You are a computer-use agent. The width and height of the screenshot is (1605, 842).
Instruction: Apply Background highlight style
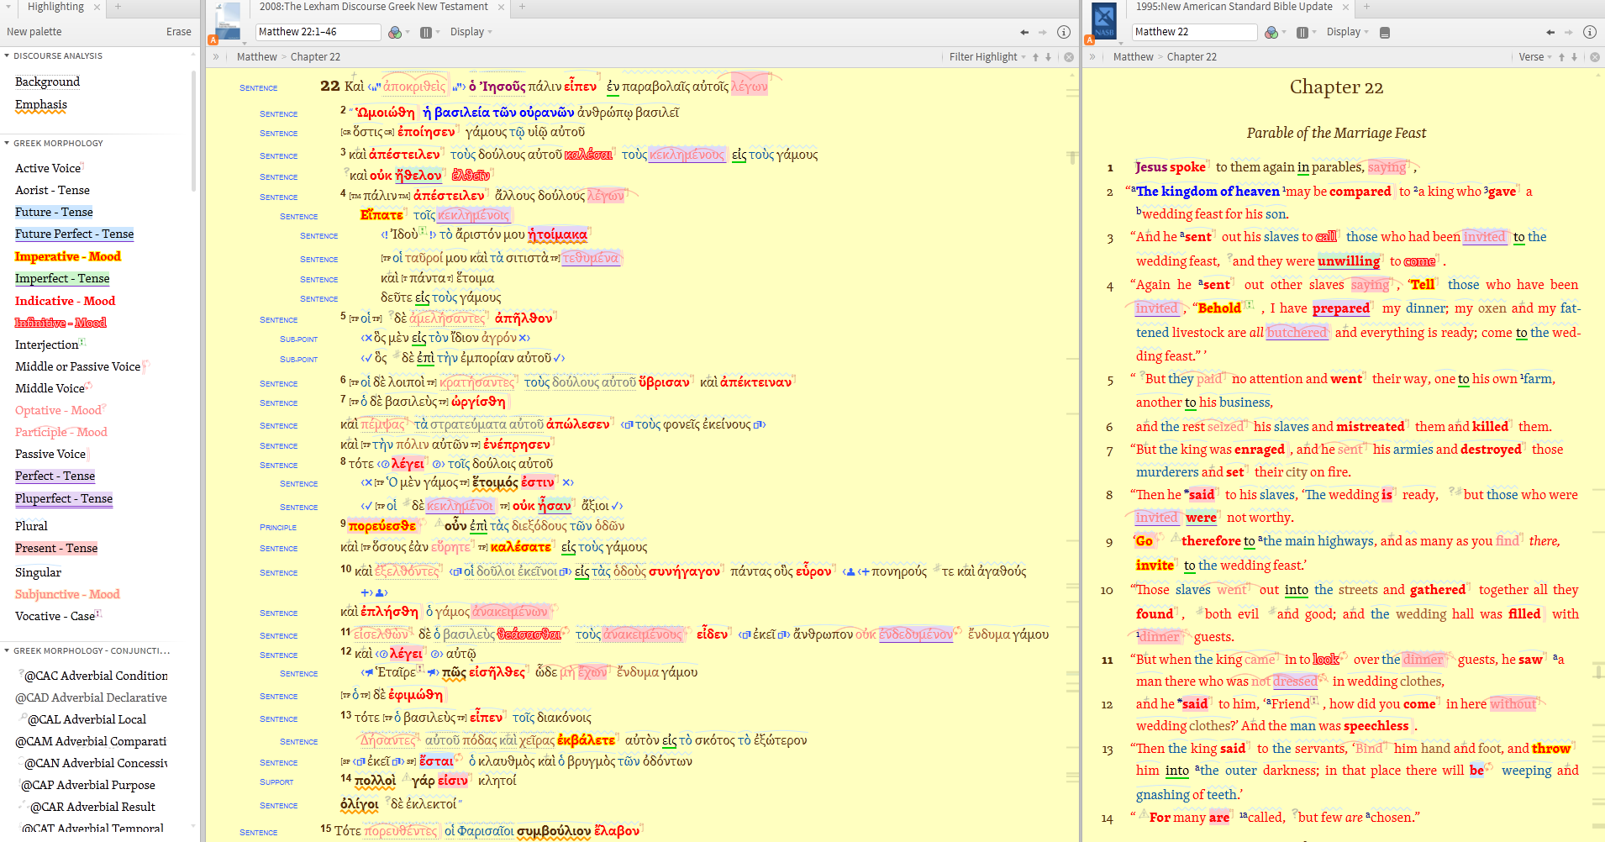47,82
